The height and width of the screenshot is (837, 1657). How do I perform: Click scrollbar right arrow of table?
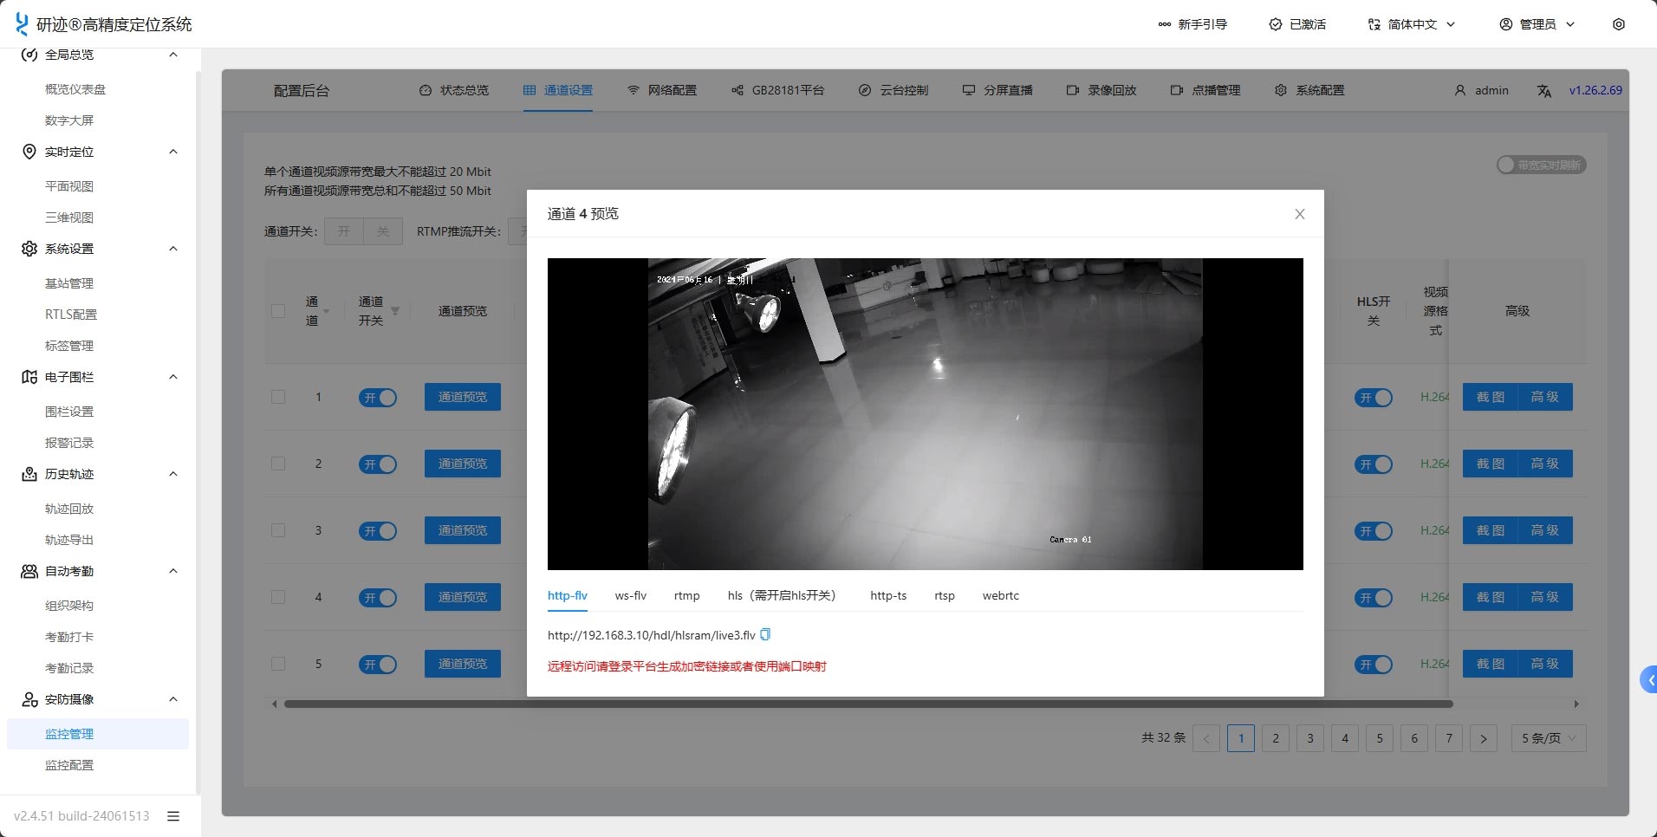click(1576, 704)
